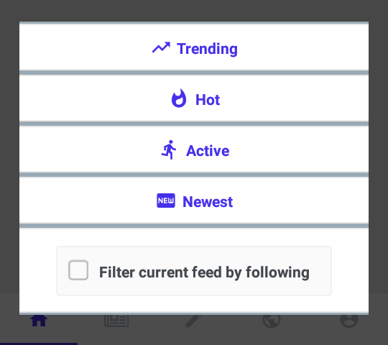Click the Hot flame icon
This screenshot has height=345, width=388.
[x=179, y=98]
